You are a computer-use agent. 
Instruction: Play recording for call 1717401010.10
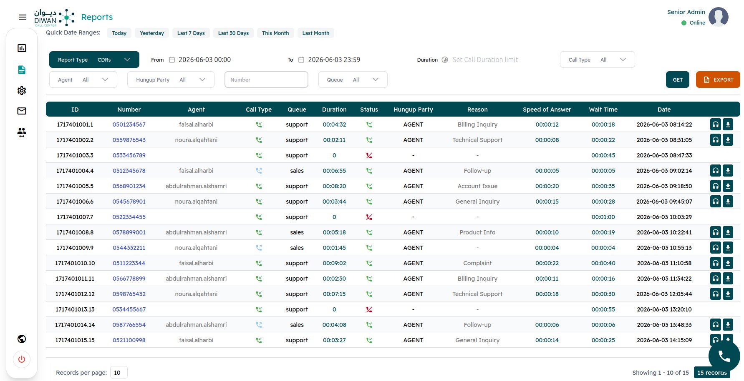(715, 263)
